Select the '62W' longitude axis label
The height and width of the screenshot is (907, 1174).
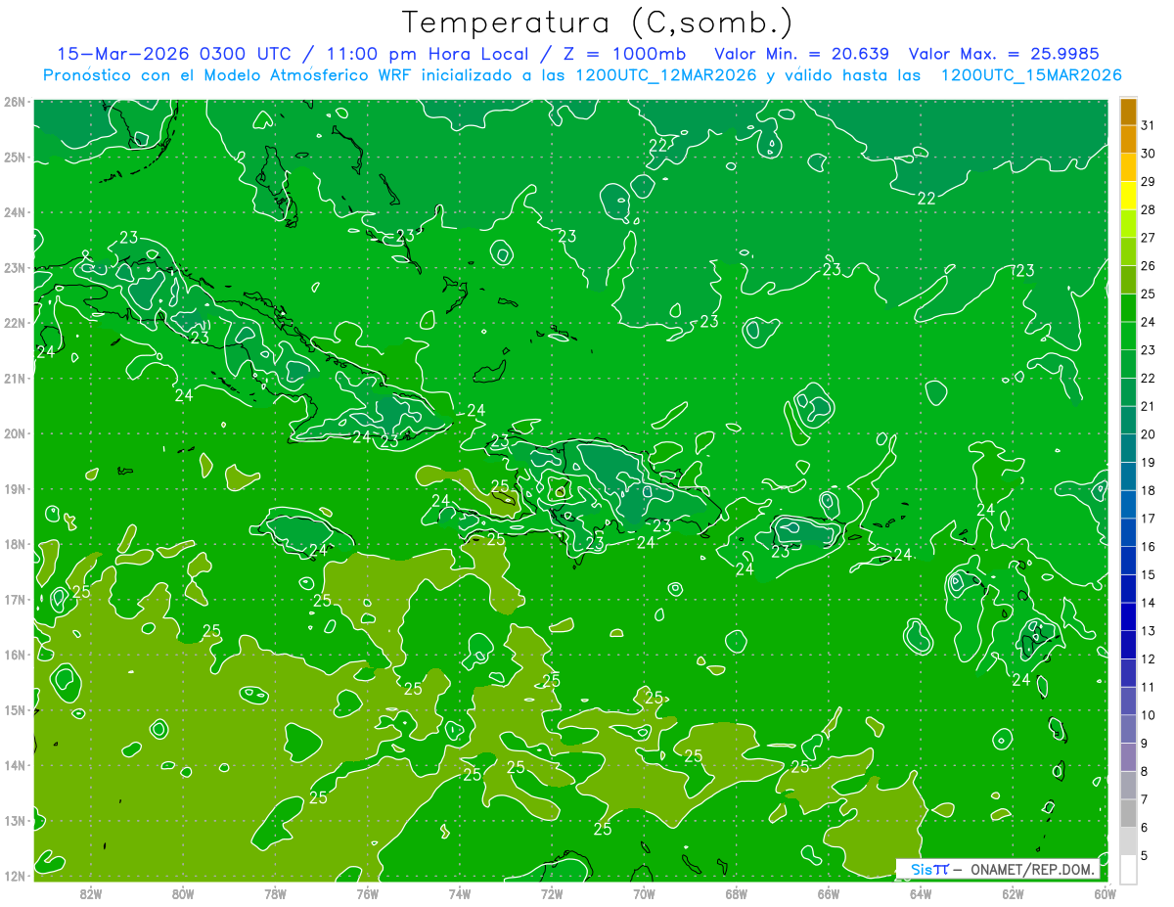(x=1013, y=893)
